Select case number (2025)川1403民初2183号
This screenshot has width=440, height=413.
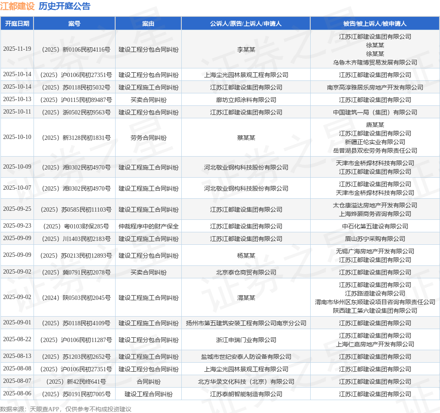76,239
